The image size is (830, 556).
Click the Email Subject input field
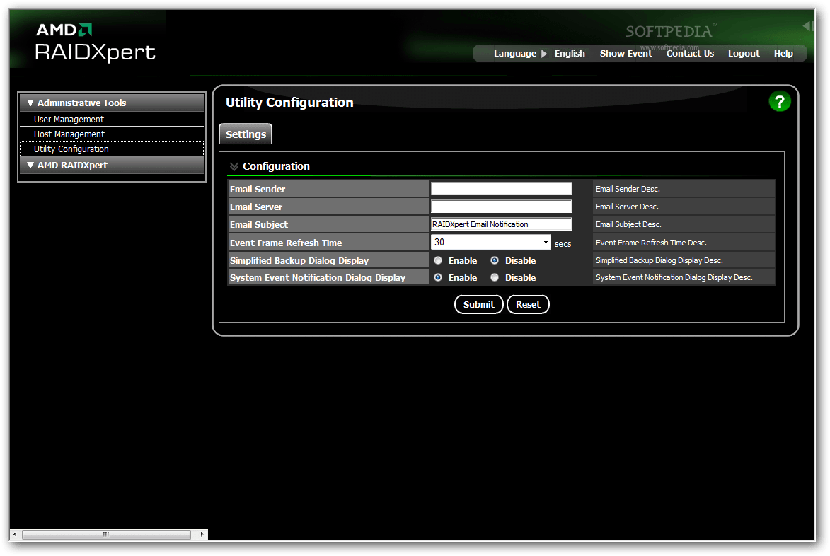click(x=501, y=224)
